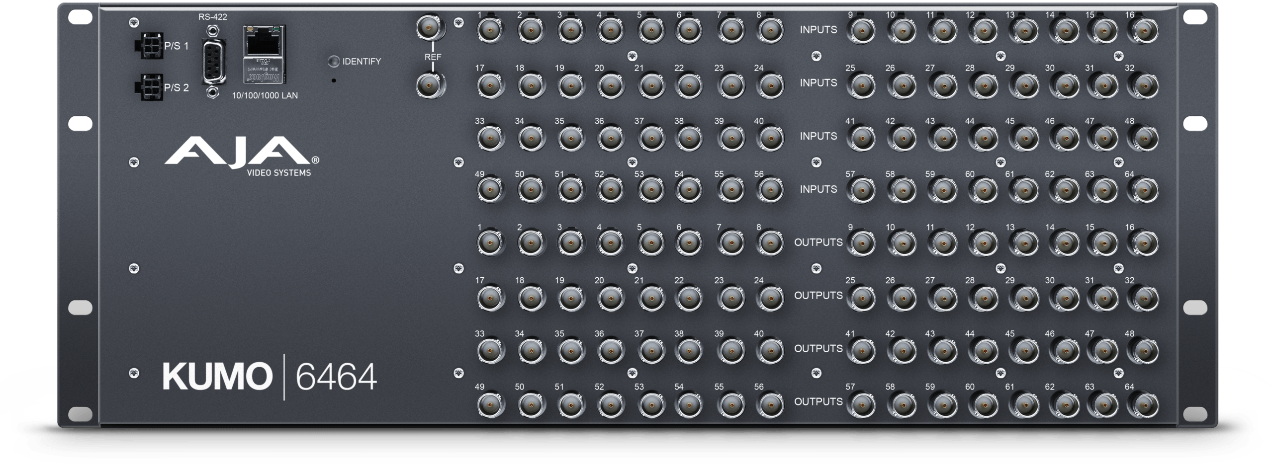Select the Output 8 BNC connector
The image size is (1273, 473).
click(769, 243)
